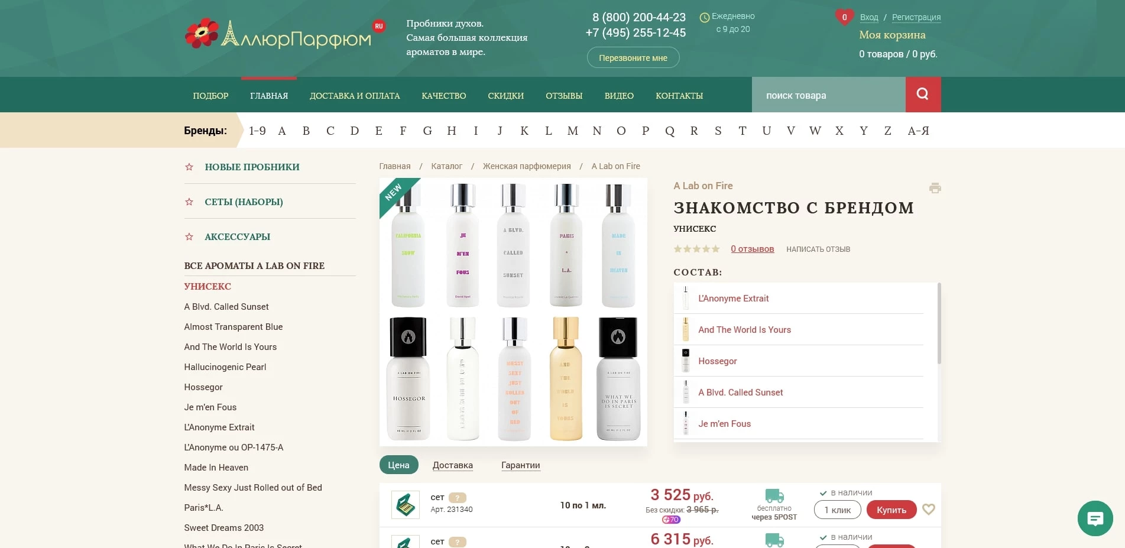Click the set box icon for Арт. 231340
Screen dimensions: 1125x548
[x=406, y=505]
